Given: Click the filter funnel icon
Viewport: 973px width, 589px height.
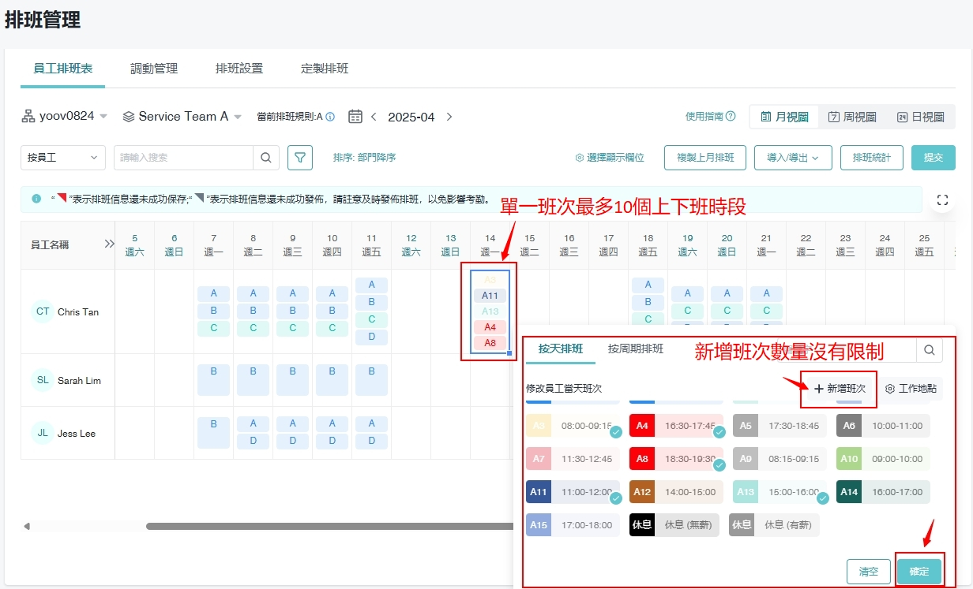Looking at the screenshot, I should [300, 158].
